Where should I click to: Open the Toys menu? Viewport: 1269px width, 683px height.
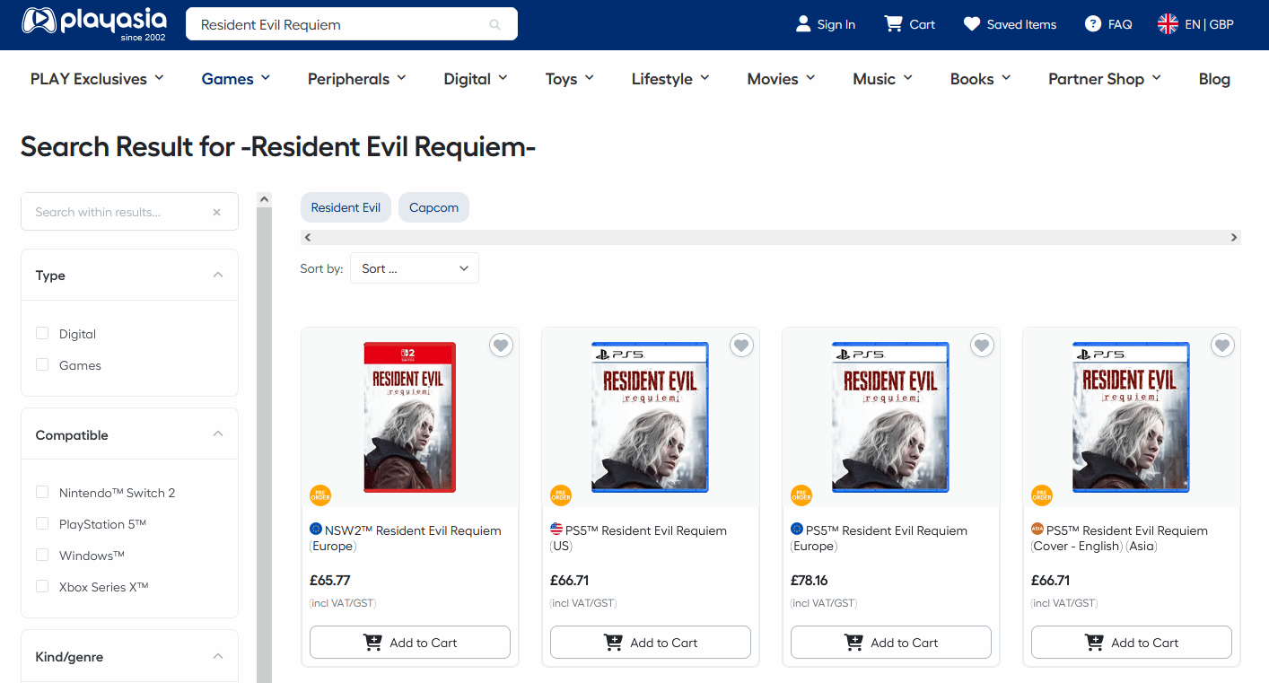pos(570,79)
